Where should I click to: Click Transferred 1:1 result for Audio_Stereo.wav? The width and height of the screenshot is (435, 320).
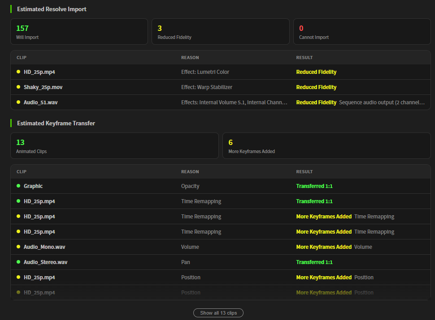(x=314, y=262)
